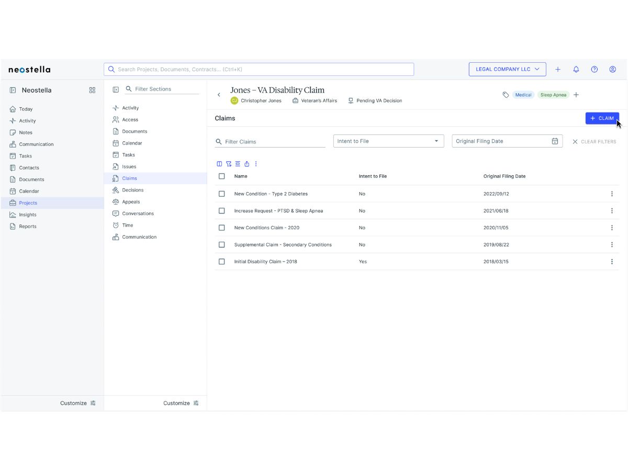628x471 pixels.
Task: Click Customize under the left sidebar
Action: (78, 403)
